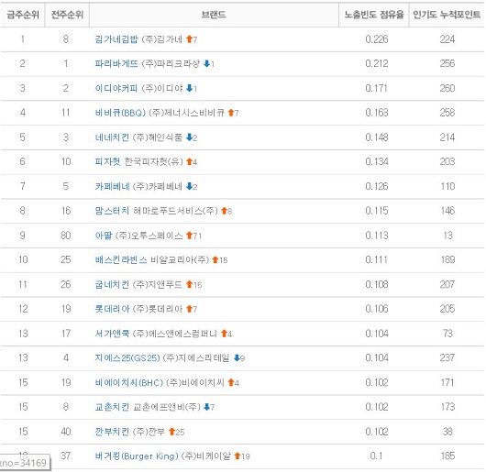Click the 카페베네 brand link

[112, 186]
